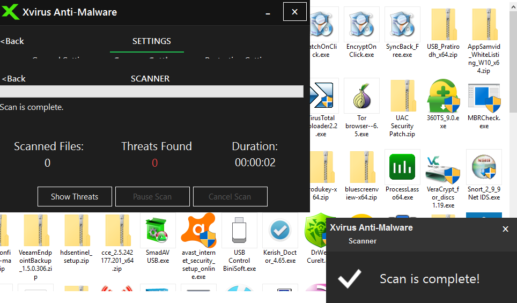Click the Cancel Scan button
This screenshot has height=303, width=517.
(230, 196)
